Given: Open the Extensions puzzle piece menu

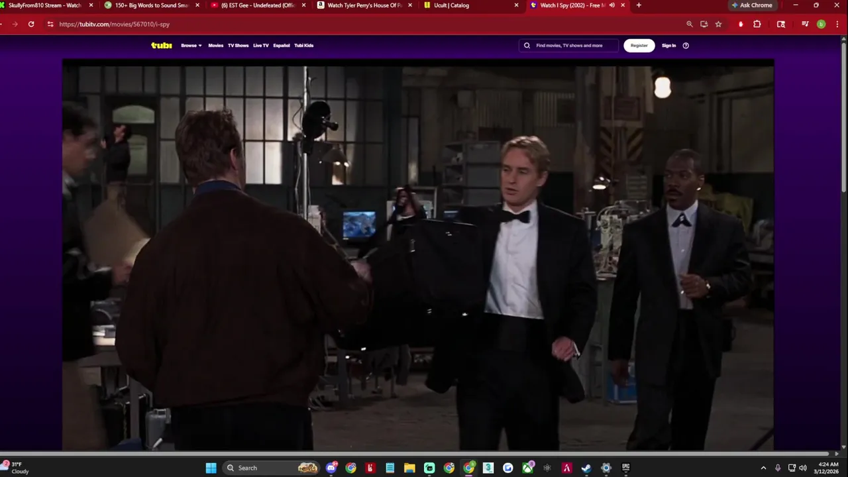Looking at the screenshot, I should coord(757,24).
